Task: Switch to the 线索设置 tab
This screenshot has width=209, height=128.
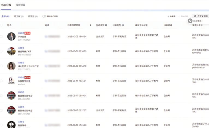Action: 20,5
